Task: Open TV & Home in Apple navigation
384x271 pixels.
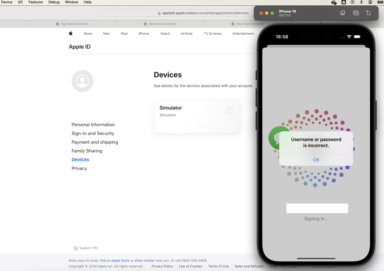Action: [x=213, y=34]
